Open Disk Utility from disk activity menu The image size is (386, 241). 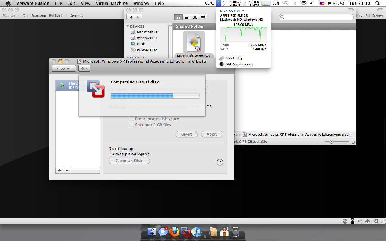(243, 58)
